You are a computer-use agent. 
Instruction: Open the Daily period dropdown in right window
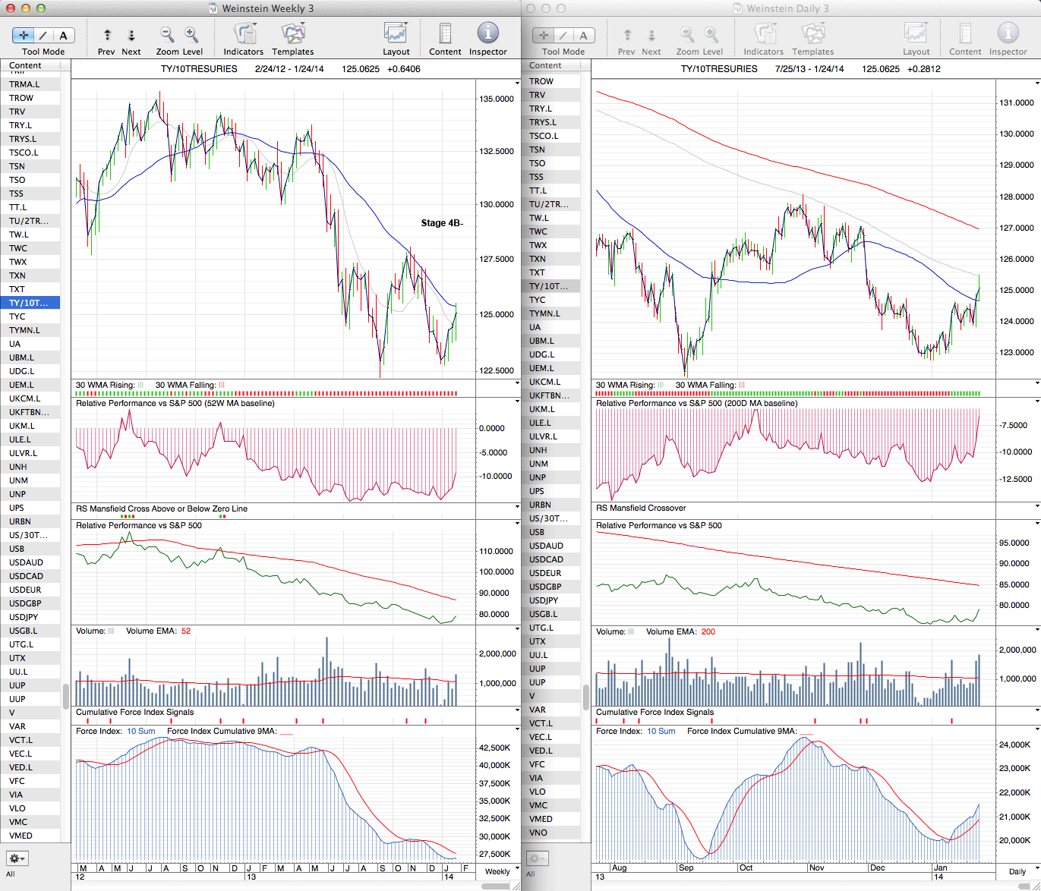[x=1021, y=871]
